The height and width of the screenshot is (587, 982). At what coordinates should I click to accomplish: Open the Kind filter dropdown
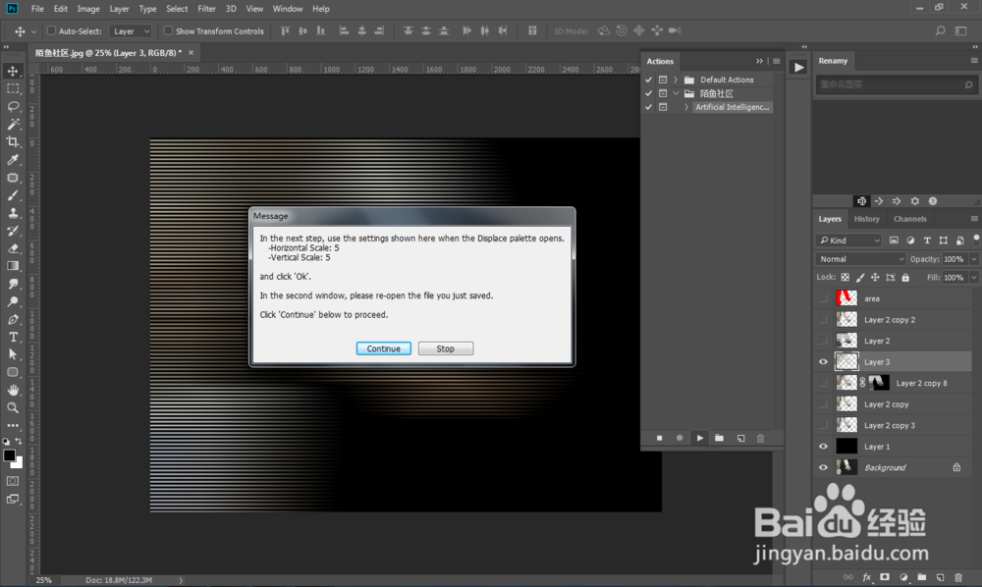pyautogui.click(x=848, y=240)
